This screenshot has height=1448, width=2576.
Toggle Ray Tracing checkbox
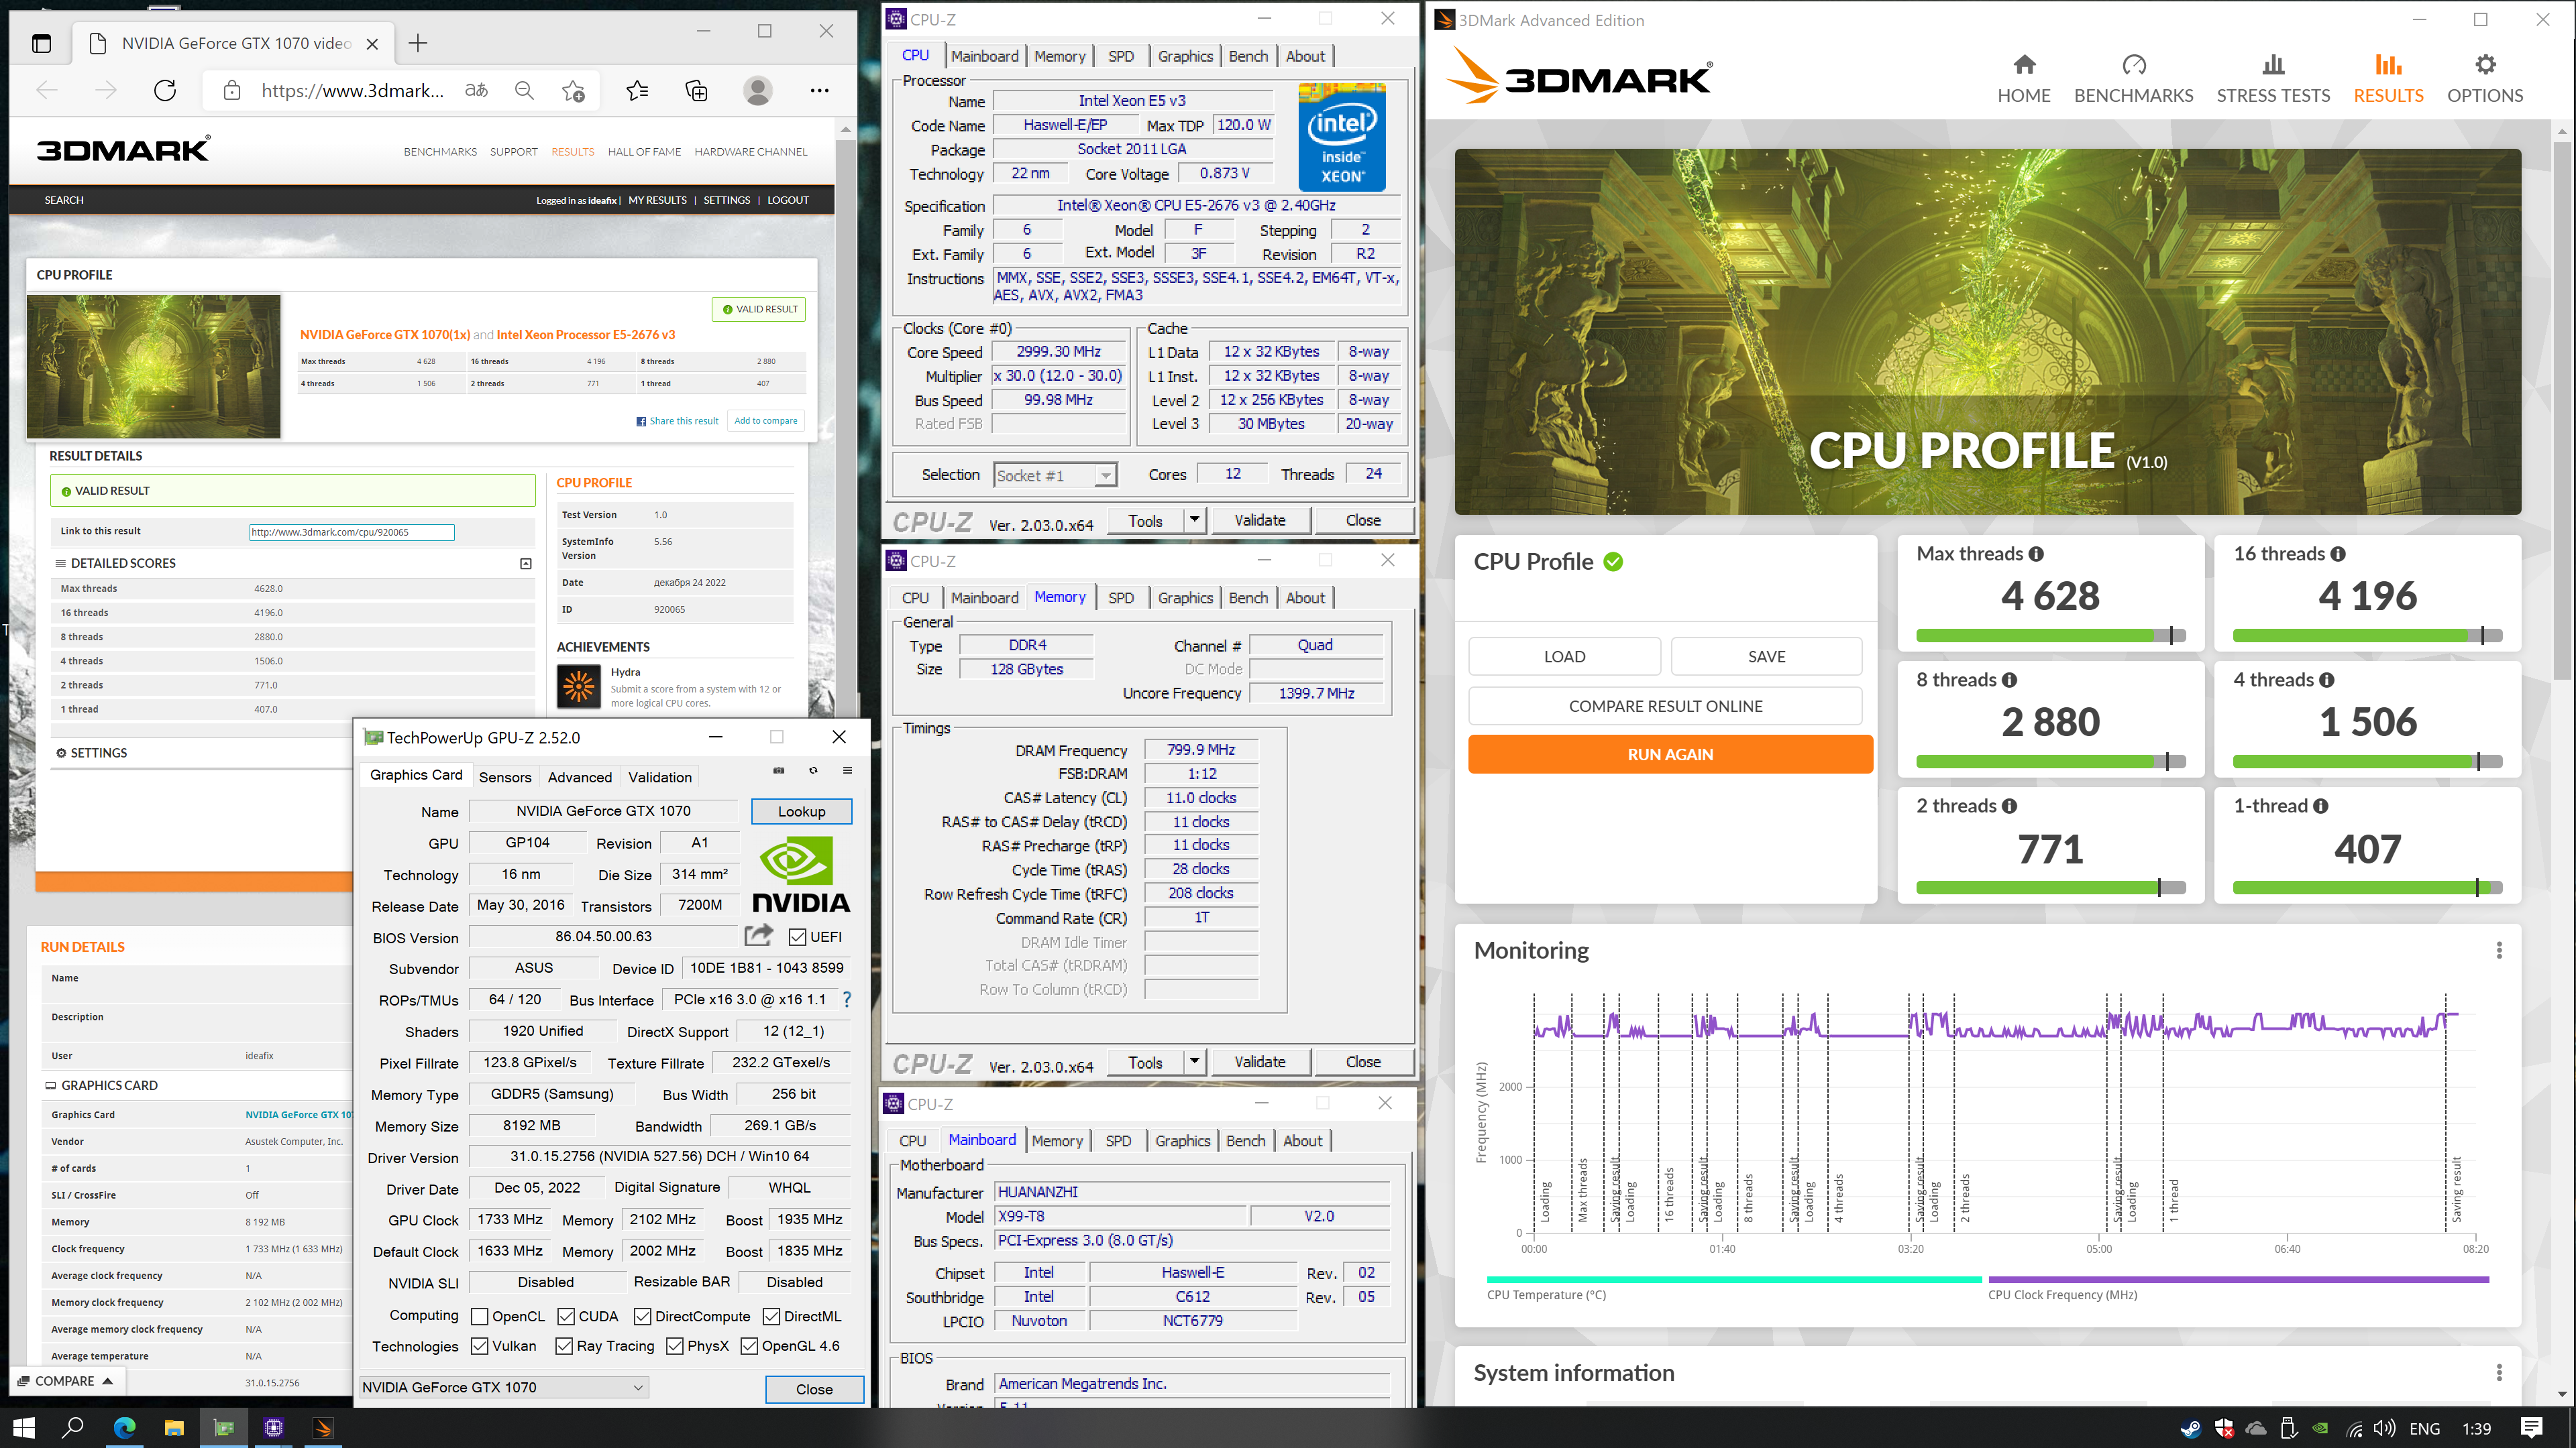pos(564,1346)
